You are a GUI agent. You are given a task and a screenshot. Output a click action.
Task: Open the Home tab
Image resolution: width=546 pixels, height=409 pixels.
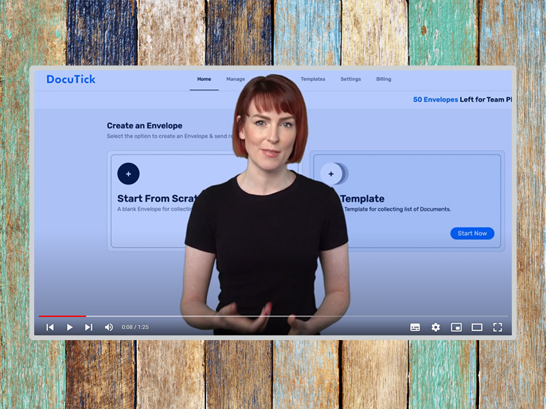(204, 79)
